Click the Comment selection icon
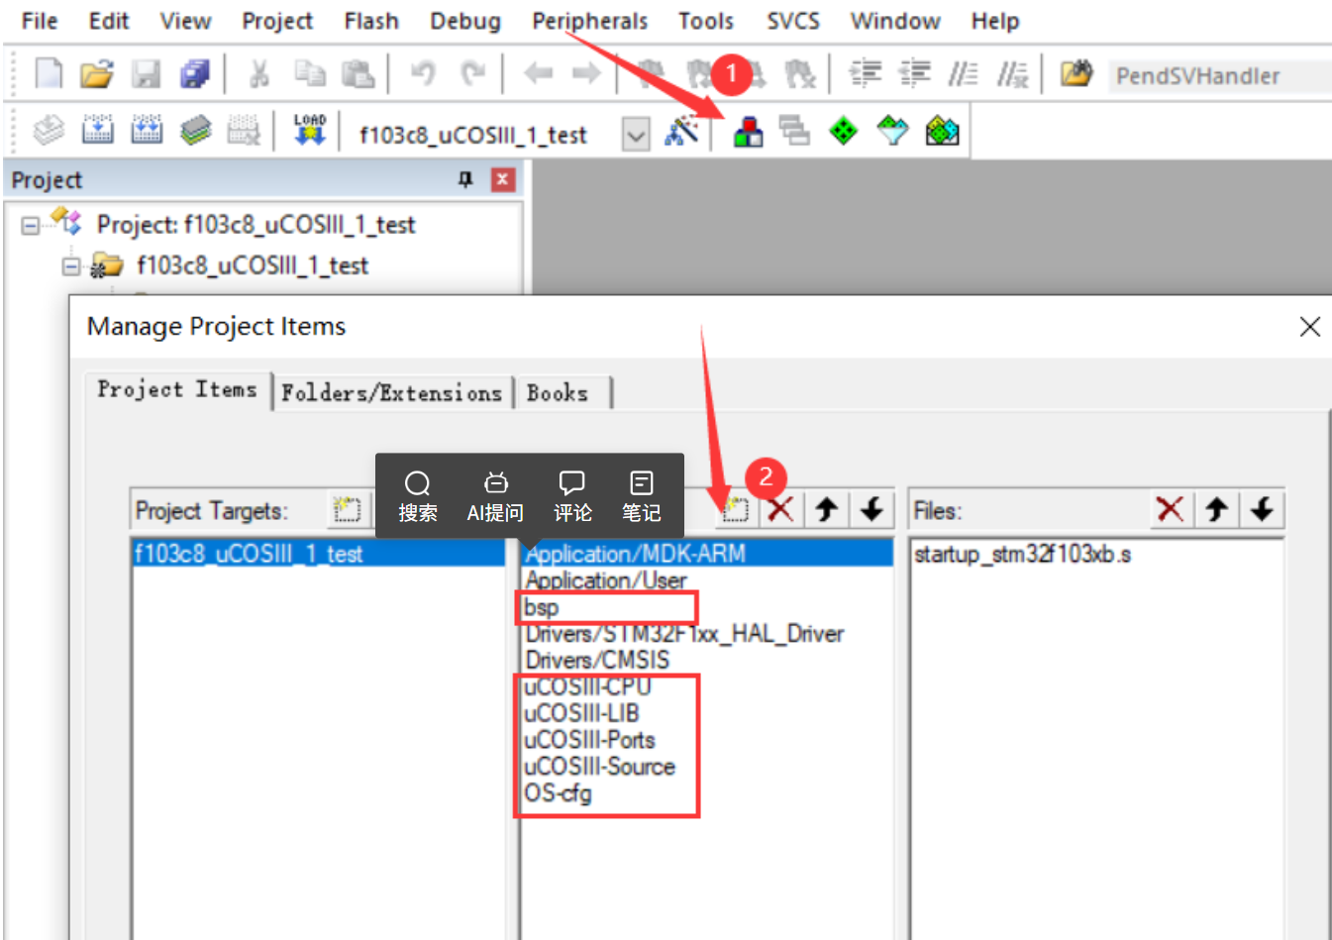1332x940 pixels. pos(963,73)
